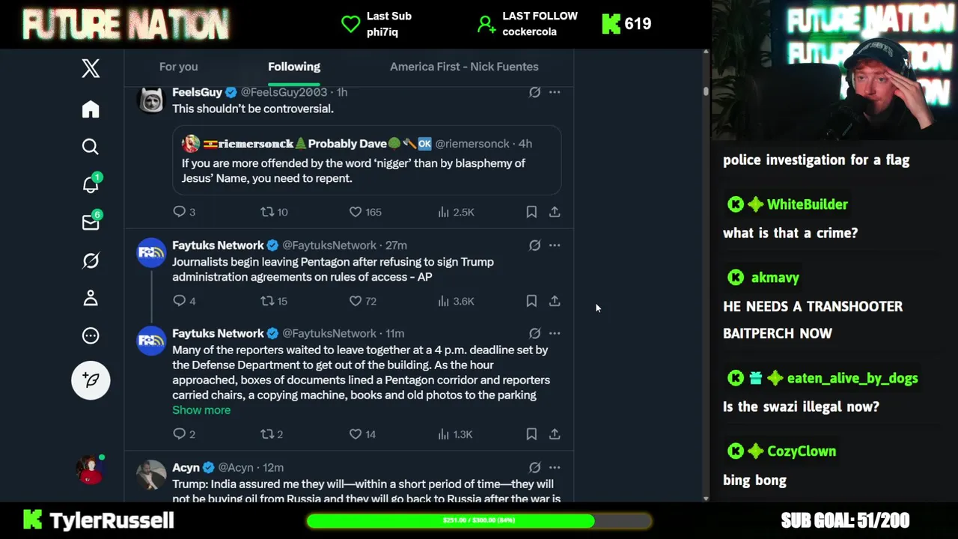This screenshot has width=958, height=539.
Task: Click Grok icon on FeelsGuy post
Action: pyautogui.click(x=534, y=92)
